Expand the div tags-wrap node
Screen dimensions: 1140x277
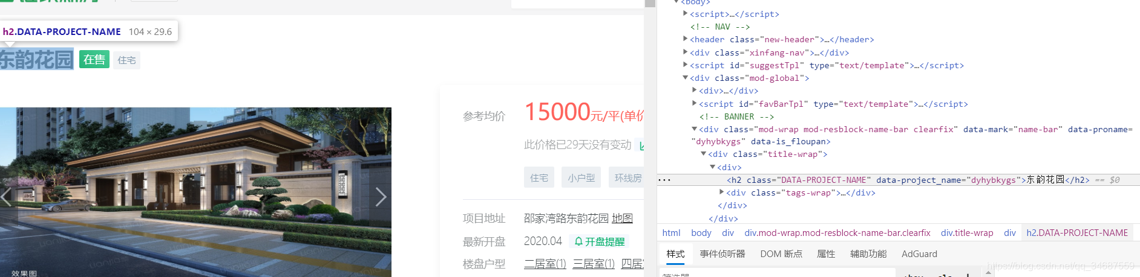coord(721,192)
